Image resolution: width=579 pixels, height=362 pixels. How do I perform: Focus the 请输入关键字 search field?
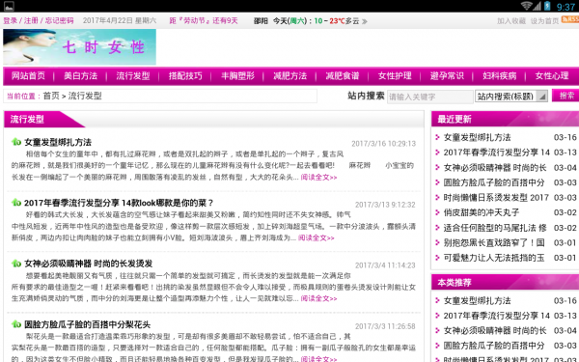(x=429, y=97)
